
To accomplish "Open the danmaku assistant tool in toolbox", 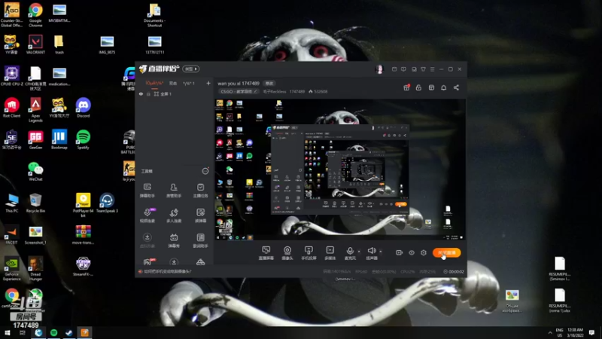I will point(147,191).
